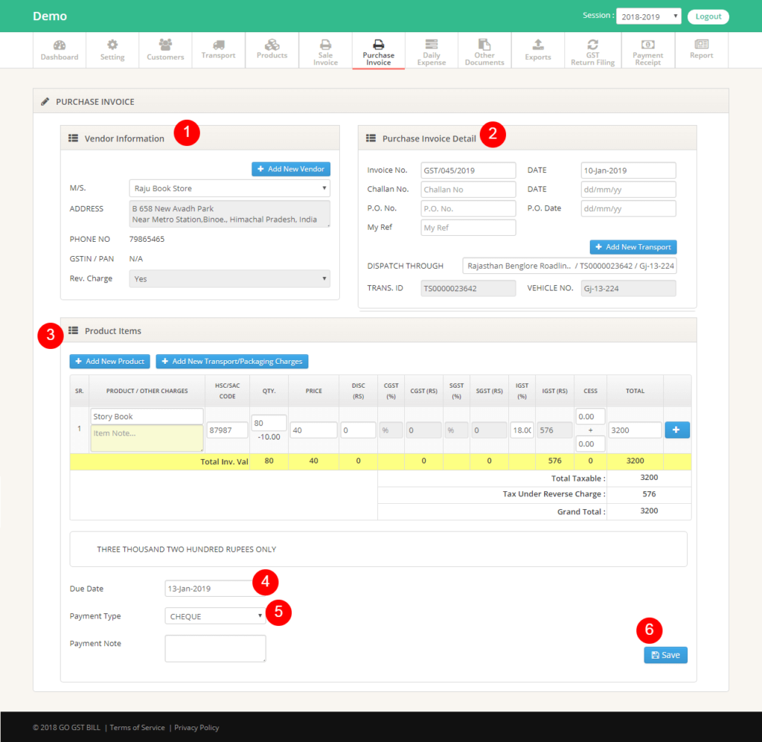
Task: Open the Customers section
Action: (x=165, y=50)
